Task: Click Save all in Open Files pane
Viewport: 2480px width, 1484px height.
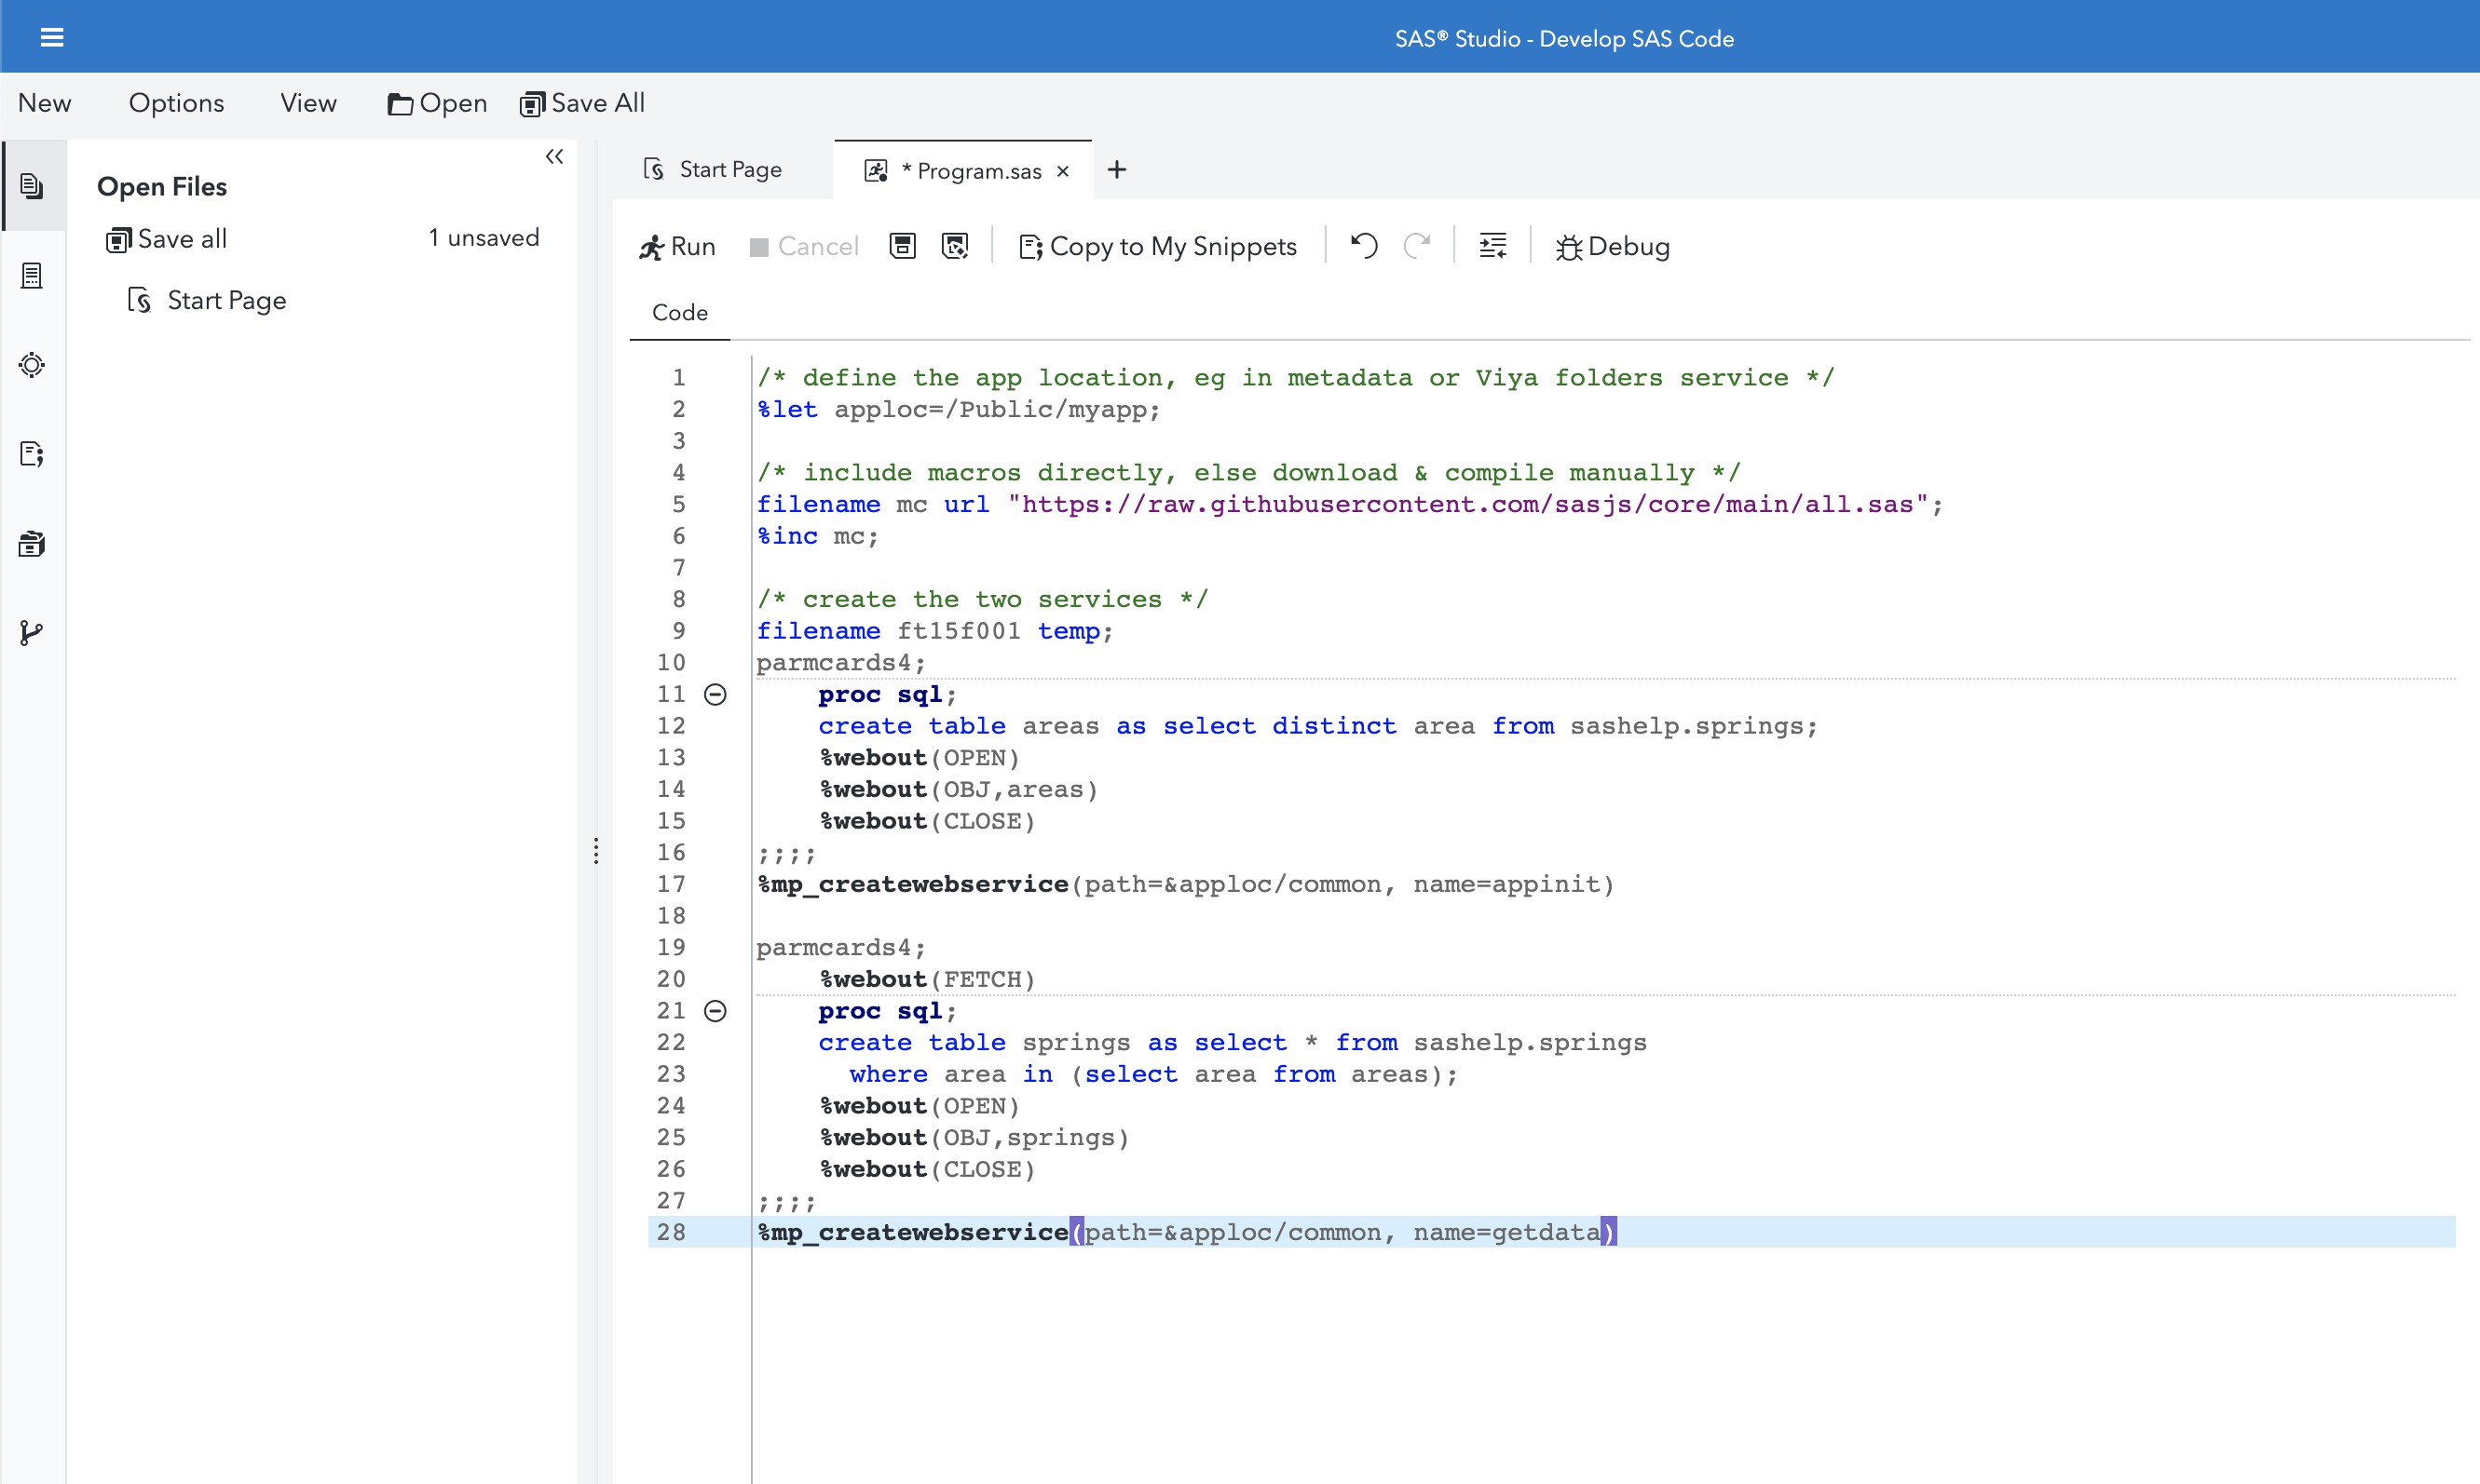Action: click(167, 239)
